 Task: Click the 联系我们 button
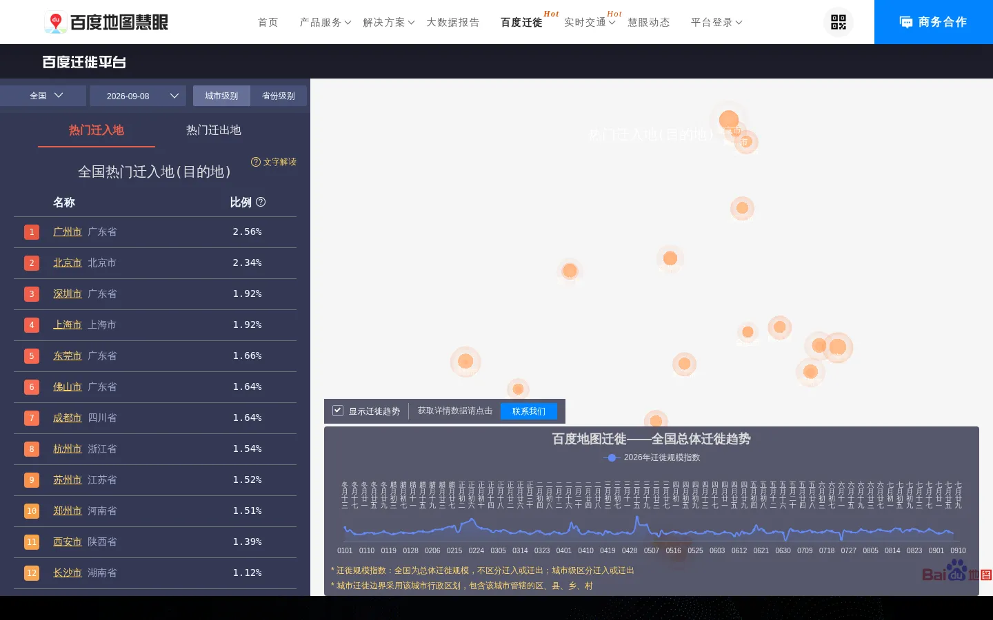(529, 411)
